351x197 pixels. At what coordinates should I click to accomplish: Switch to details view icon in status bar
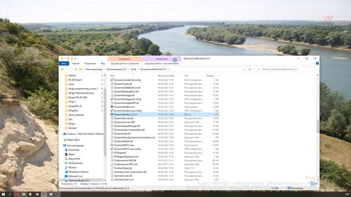click(313, 184)
